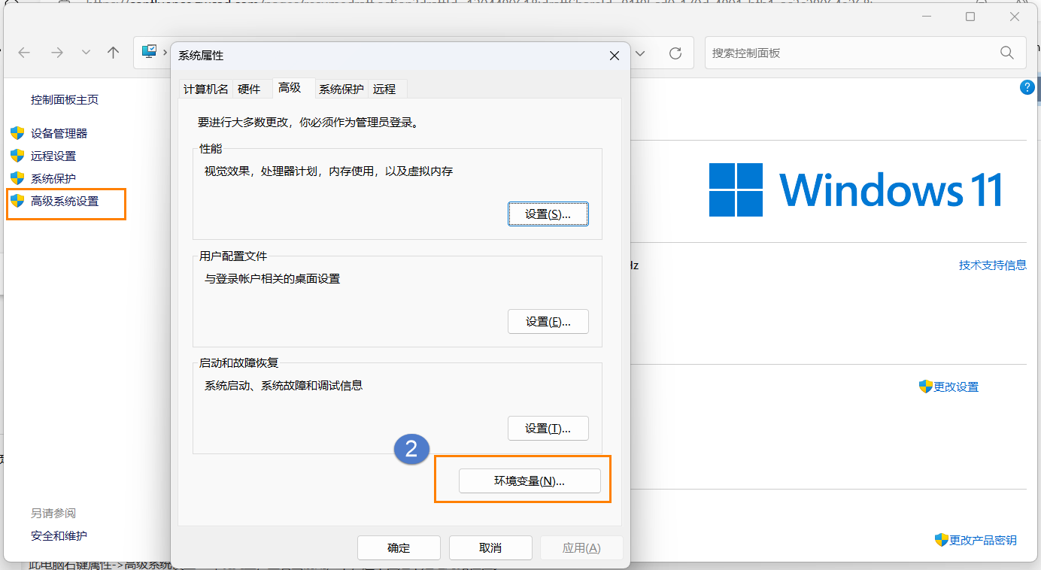Open 系统保护 in control panel sidebar
Image resolution: width=1041 pixels, height=570 pixels.
point(53,178)
